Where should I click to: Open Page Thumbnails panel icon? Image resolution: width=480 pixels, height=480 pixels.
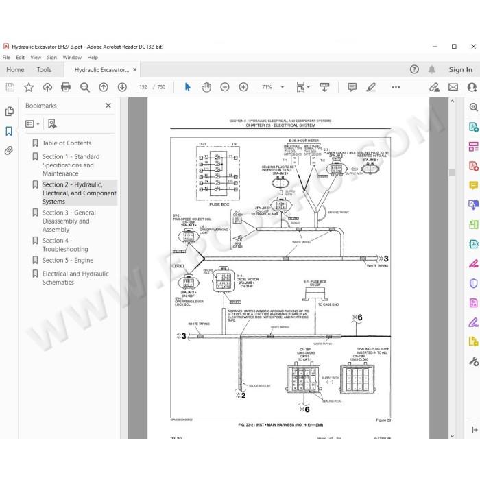point(9,111)
